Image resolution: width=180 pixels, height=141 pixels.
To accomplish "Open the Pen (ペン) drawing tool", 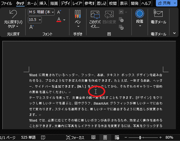I will (x=78, y=14).
